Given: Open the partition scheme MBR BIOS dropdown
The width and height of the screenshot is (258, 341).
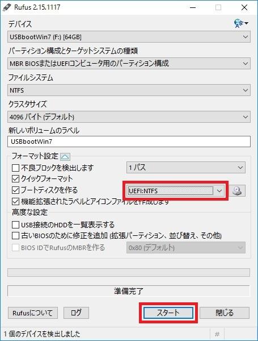Looking at the screenshot, I should tap(129, 64).
